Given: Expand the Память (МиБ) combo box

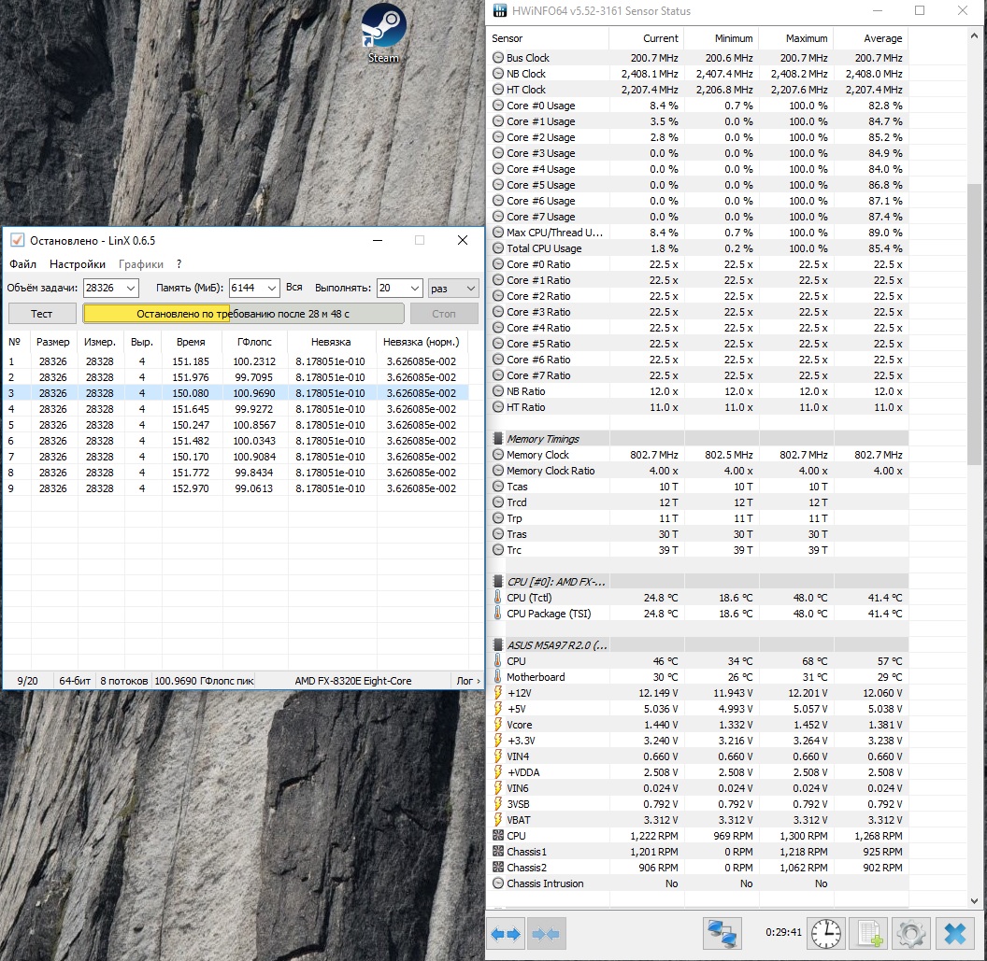Looking at the screenshot, I should [271, 289].
